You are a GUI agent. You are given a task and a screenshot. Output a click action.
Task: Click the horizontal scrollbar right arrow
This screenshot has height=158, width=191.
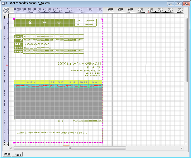[x=181, y=148]
